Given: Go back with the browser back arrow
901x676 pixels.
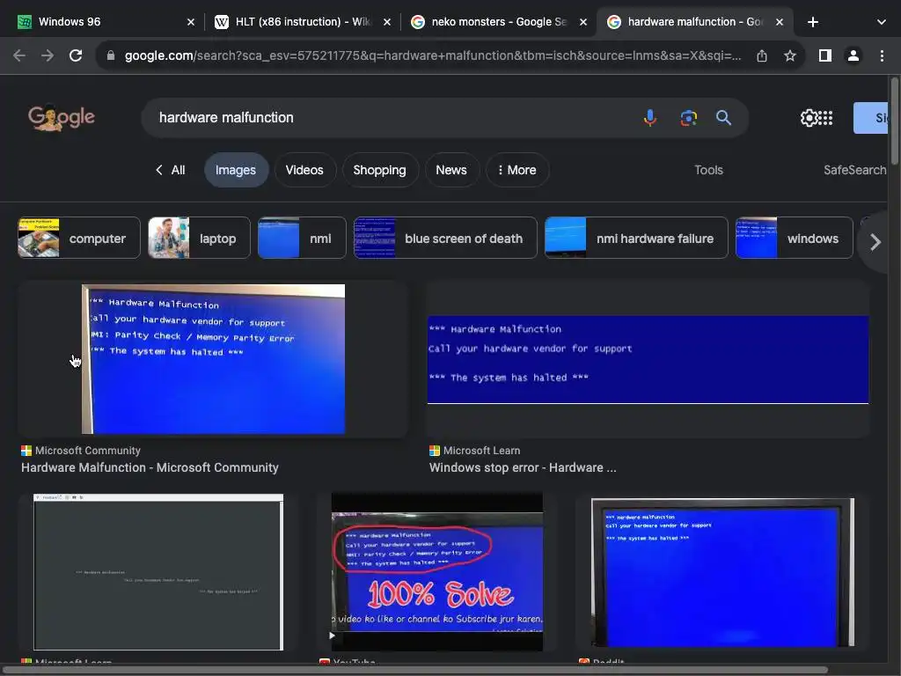Looking at the screenshot, I should pyautogui.click(x=19, y=55).
